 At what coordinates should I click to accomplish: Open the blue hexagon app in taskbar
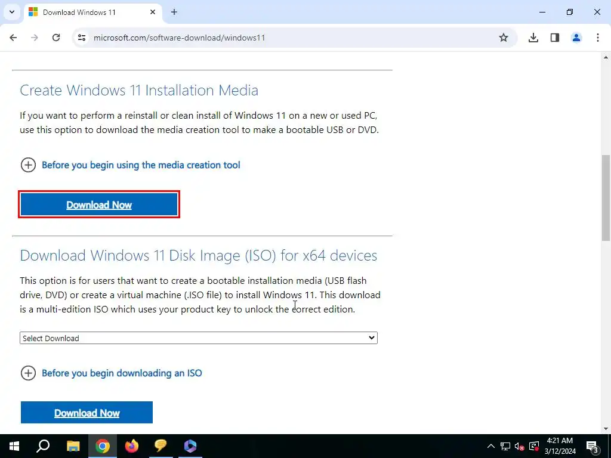tap(190, 446)
